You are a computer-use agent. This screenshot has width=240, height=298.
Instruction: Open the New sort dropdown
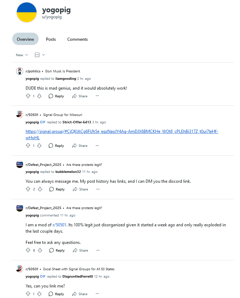22,55
